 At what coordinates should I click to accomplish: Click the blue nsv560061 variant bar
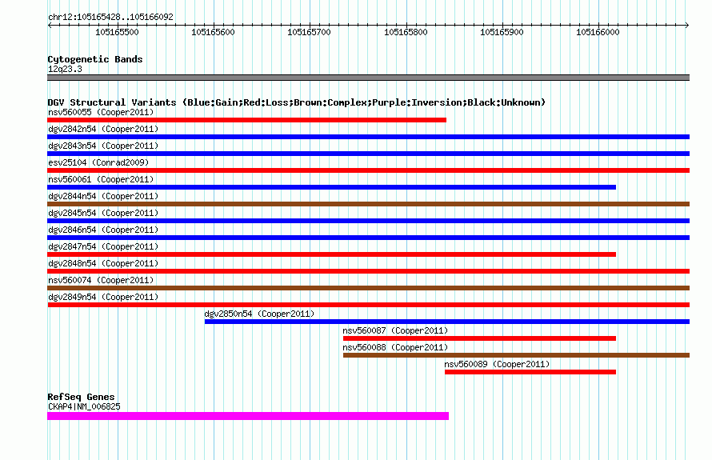[x=331, y=187]
